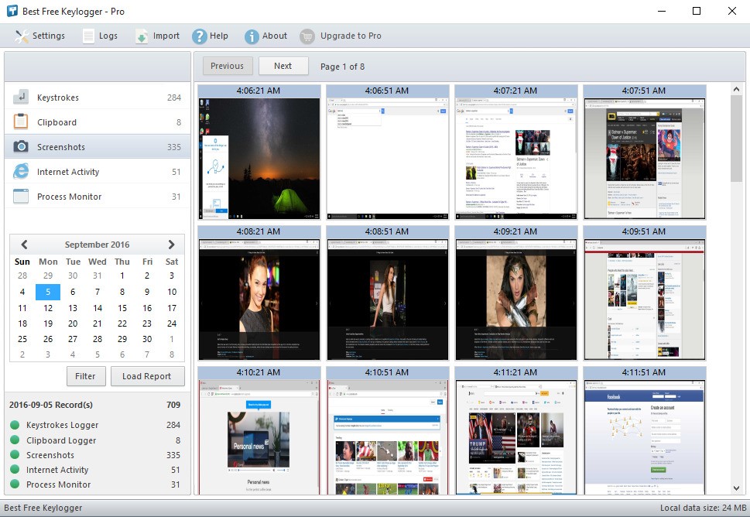
Task: Click the Help question mark icon
Action: click(x=200, y=36)
